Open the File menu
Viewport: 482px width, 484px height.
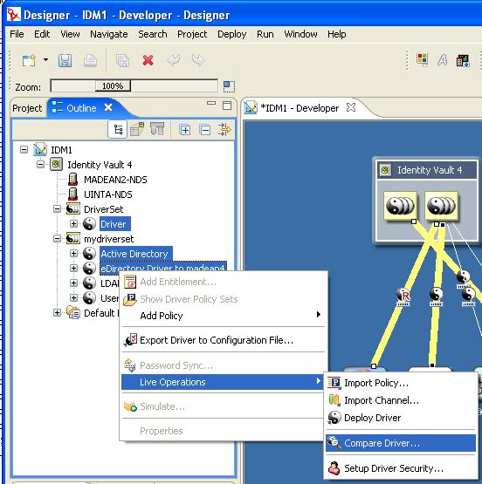point(17,34)
